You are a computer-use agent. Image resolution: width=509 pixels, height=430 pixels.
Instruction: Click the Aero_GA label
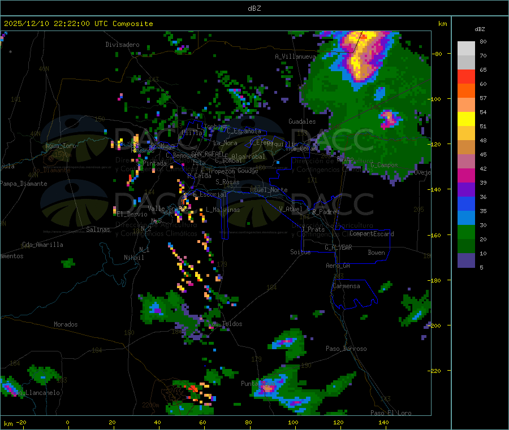338,266
